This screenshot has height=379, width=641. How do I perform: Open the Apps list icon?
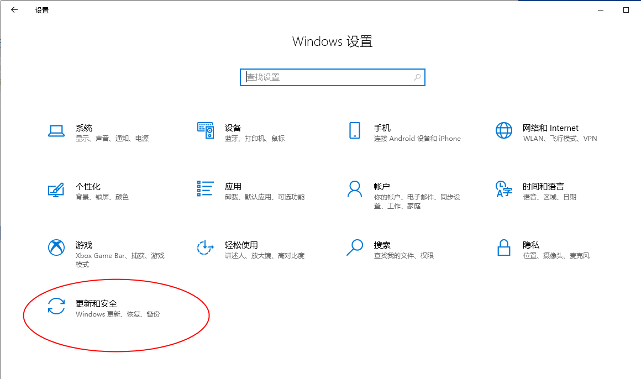click(x=205, y=188)
